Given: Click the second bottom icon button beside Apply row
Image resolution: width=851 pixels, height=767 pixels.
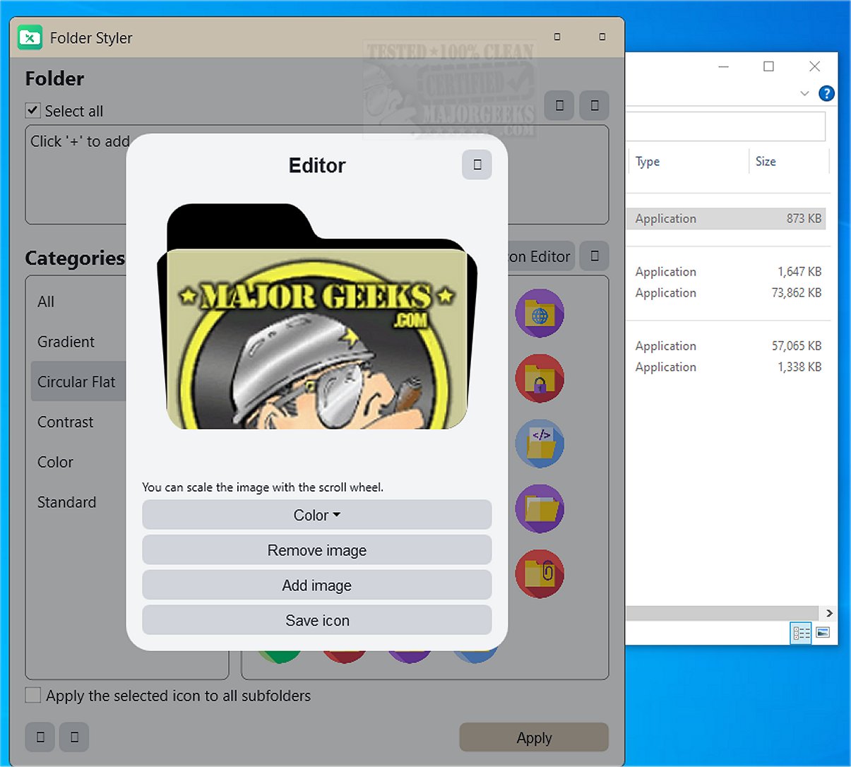Looking at the screenshot, I should 74,737.
